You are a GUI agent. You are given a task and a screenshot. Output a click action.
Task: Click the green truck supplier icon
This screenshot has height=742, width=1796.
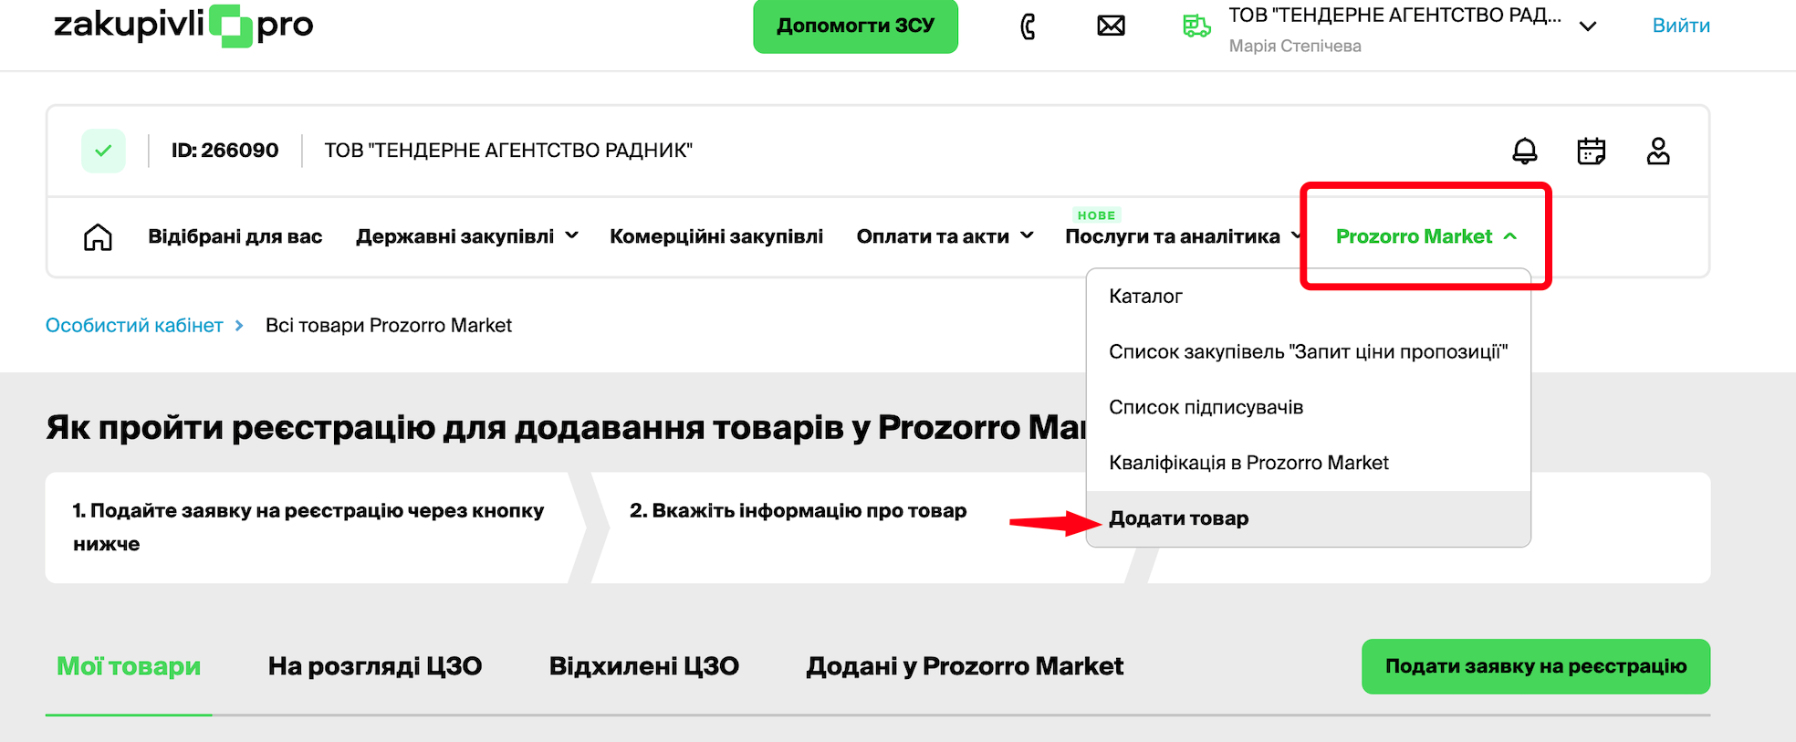[1196, 26]
